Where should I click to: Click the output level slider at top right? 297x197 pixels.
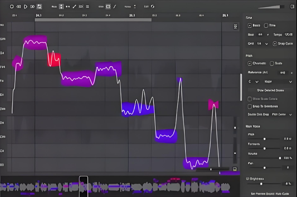pos(271,7)
